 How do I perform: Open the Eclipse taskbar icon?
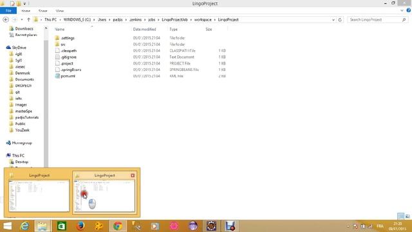click(193, 226)
